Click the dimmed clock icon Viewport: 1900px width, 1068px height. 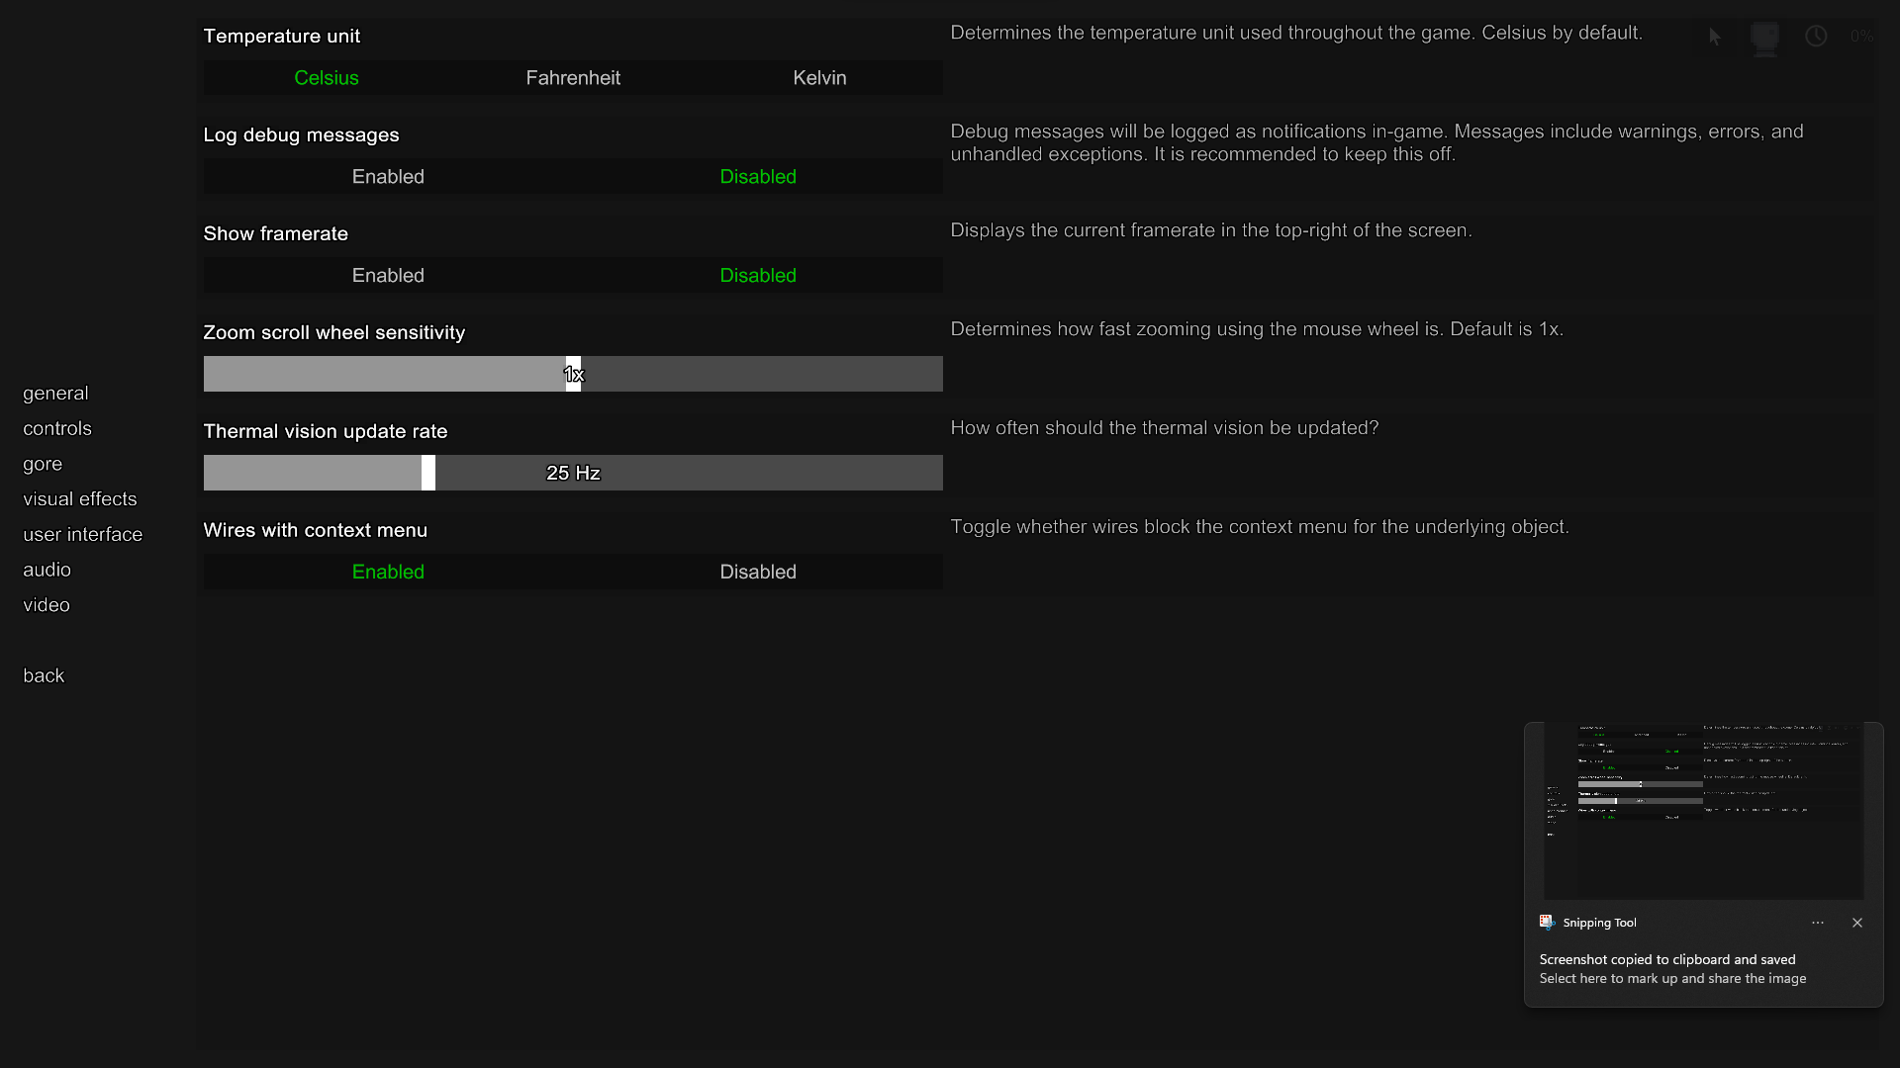coord(1816,37)
